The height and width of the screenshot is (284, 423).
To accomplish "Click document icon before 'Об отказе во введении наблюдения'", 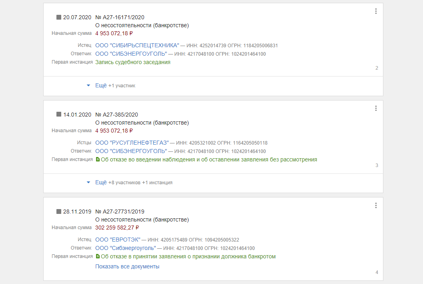I will point(97,159).
